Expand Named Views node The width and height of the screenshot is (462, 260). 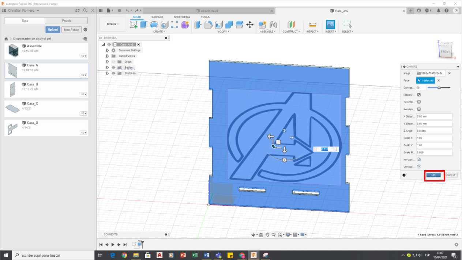[108, 56]
